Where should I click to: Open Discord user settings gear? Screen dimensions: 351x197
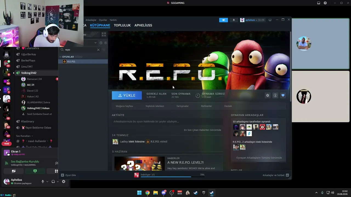pos(64,182)
